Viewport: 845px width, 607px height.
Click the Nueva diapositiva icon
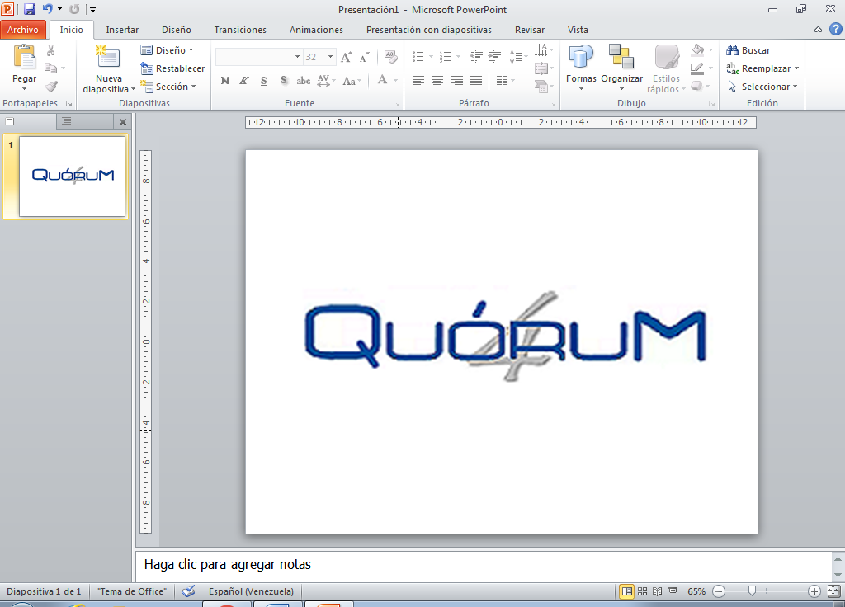[x=108, y=59]
